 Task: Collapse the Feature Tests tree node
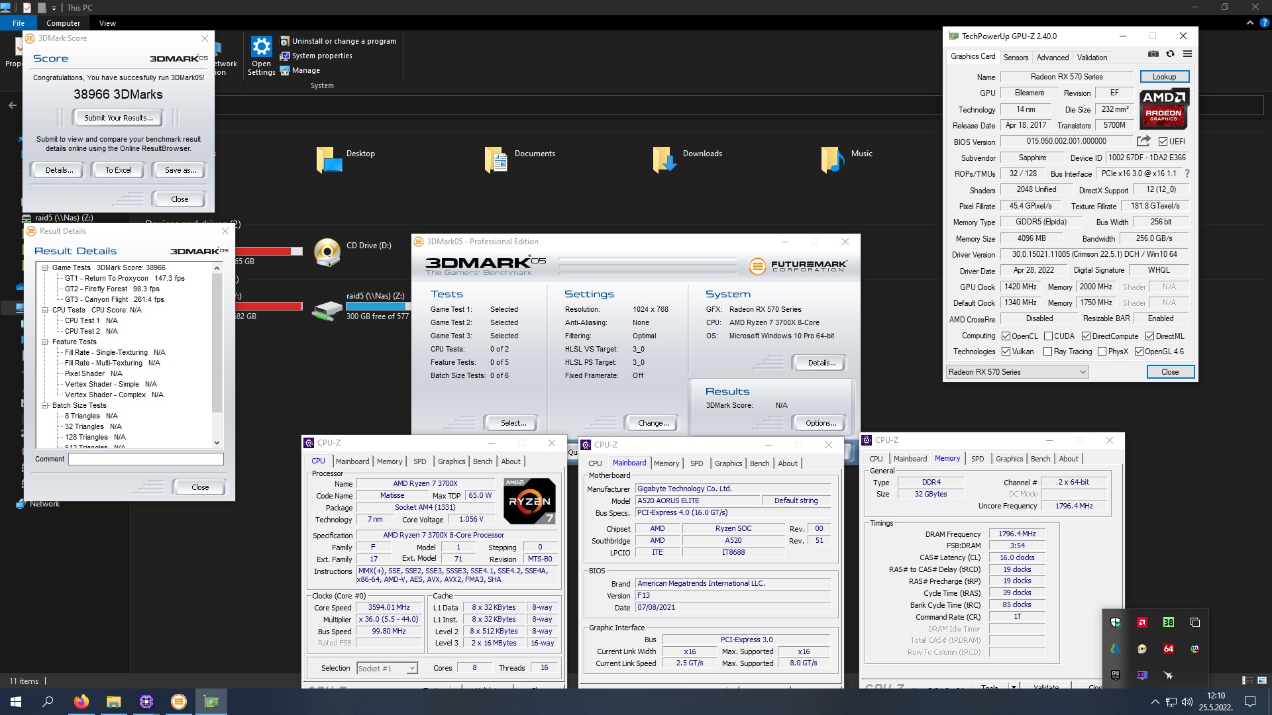point(45,342)
